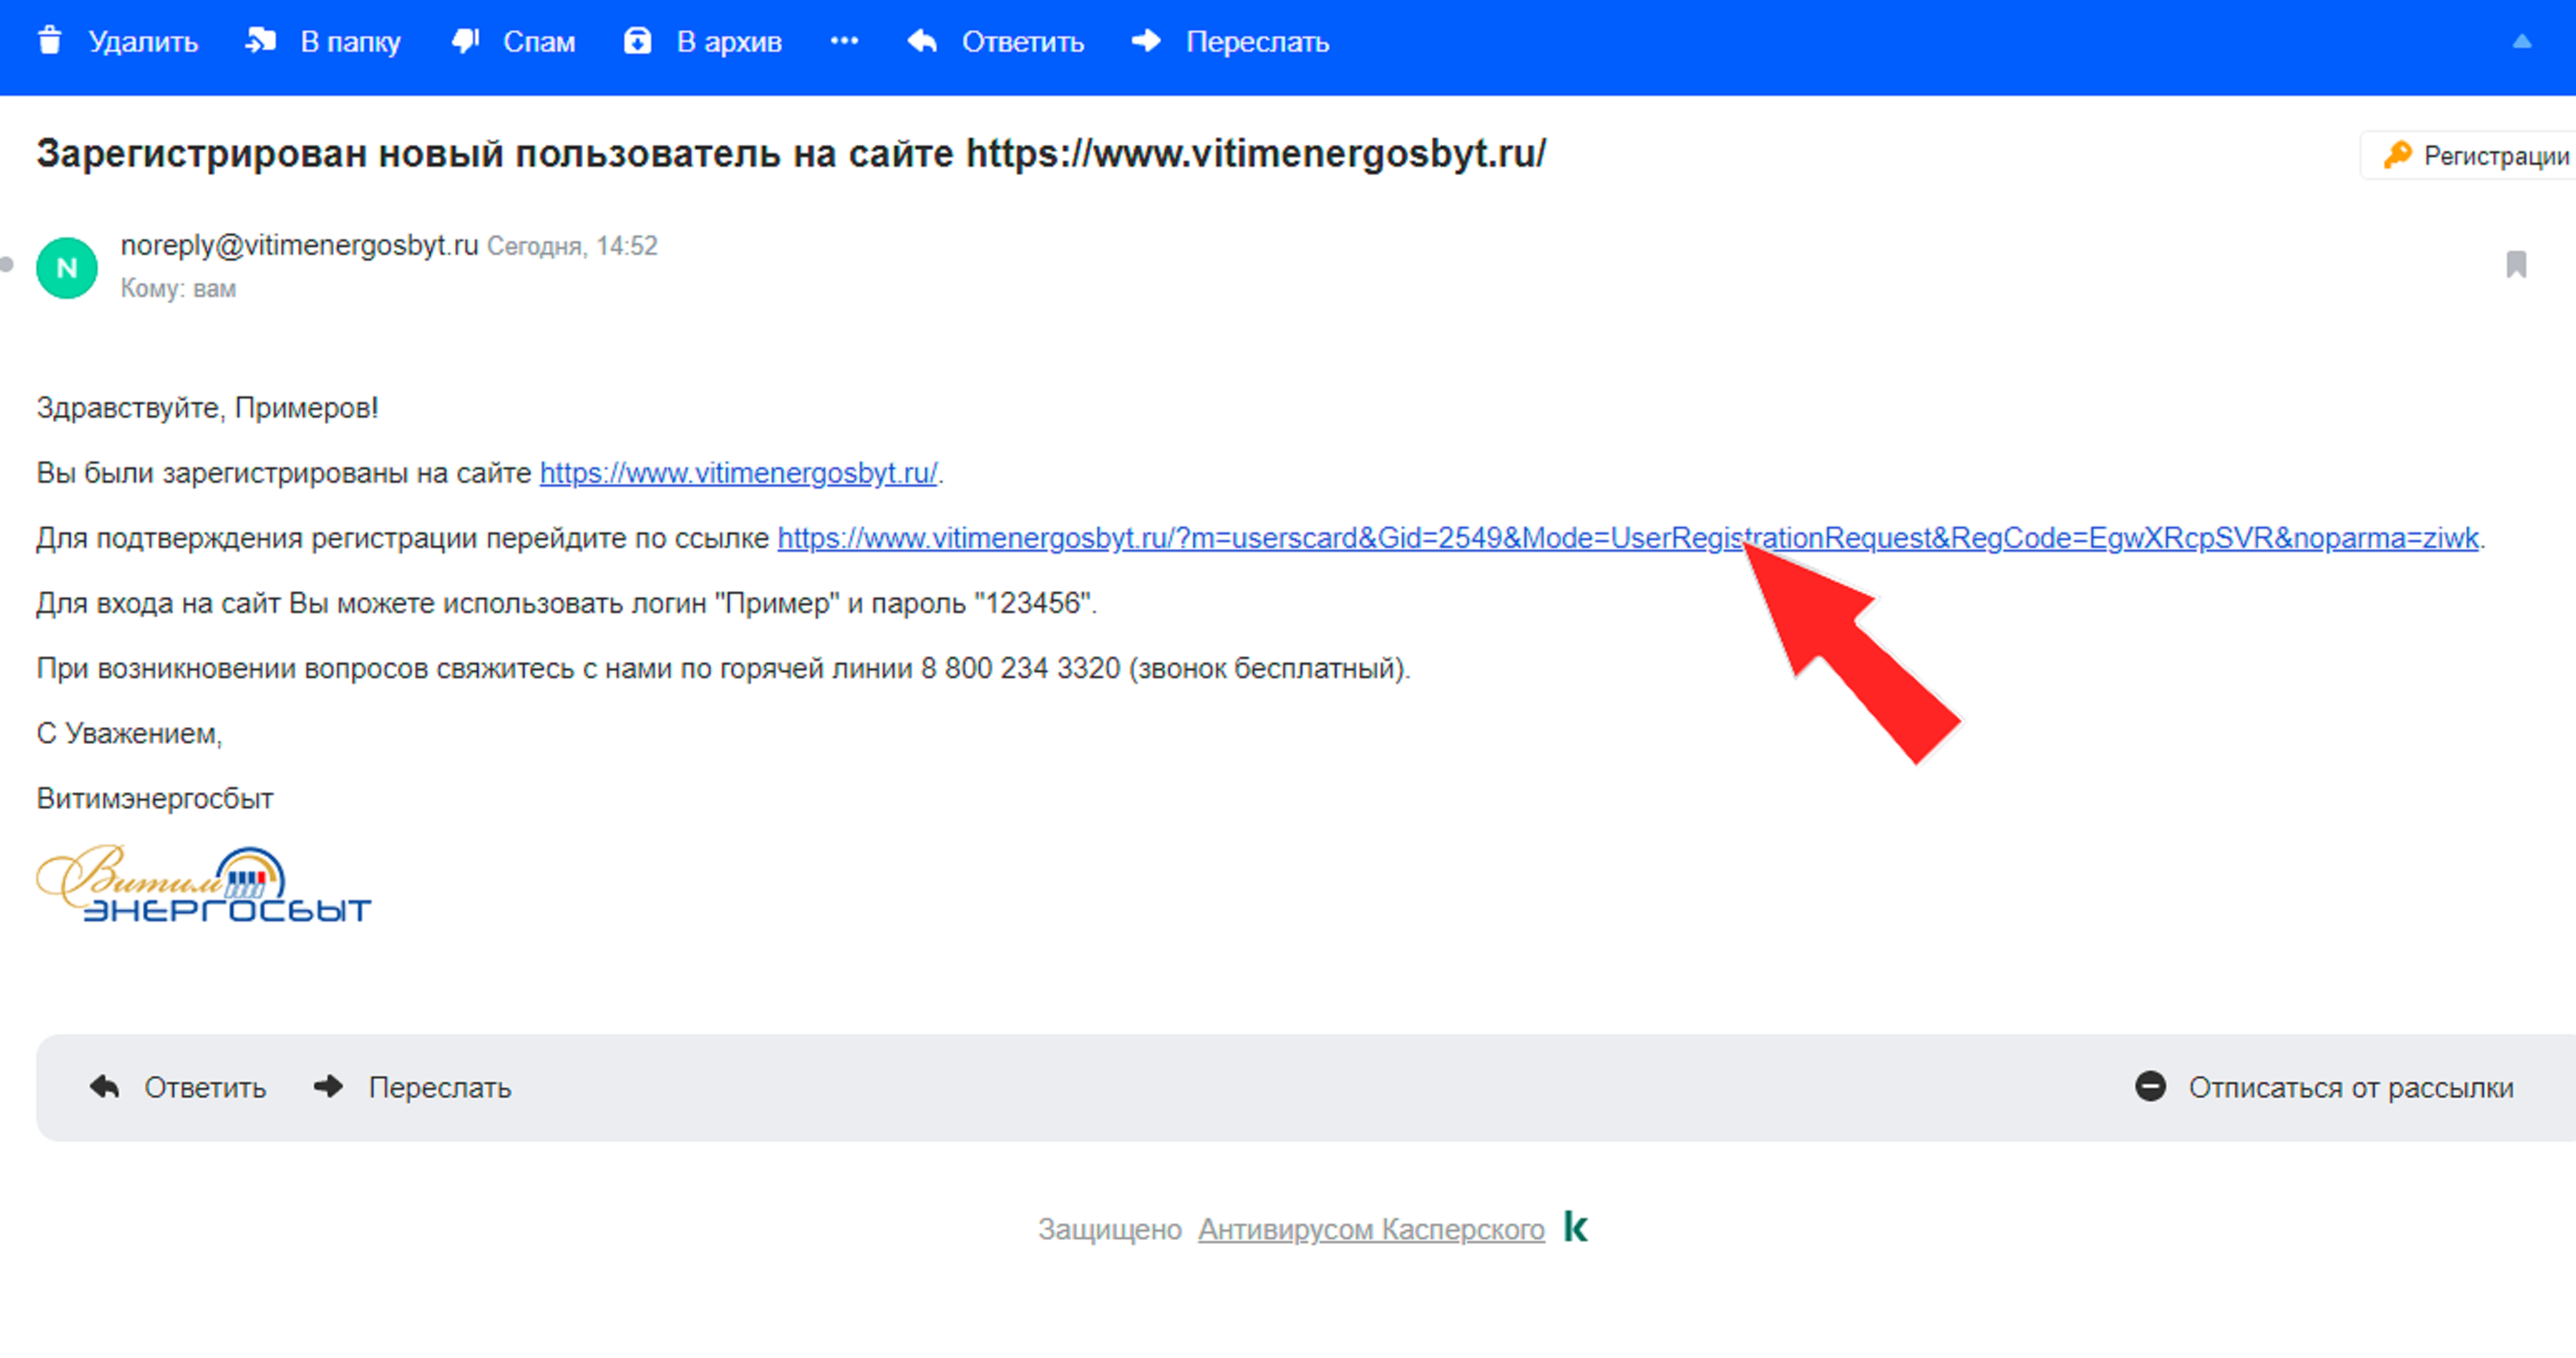Open the three-dots more actions menu
Image resolution: width=2576 pixels, height=1358 pixels.
(x=844, y=41)
